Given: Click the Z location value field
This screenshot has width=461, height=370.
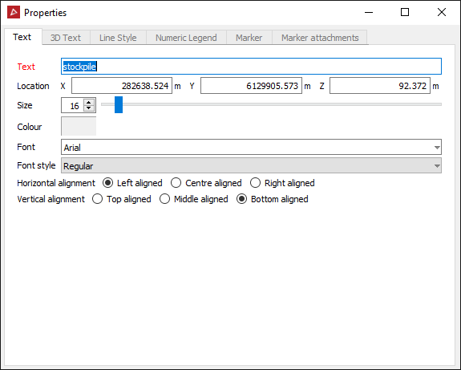Looking at the screenshot, I should 380,86.
